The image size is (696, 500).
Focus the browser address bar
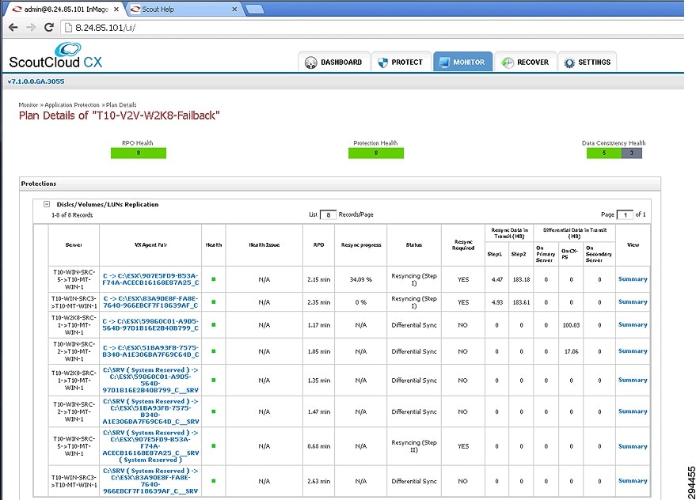[x=373, y=28]
